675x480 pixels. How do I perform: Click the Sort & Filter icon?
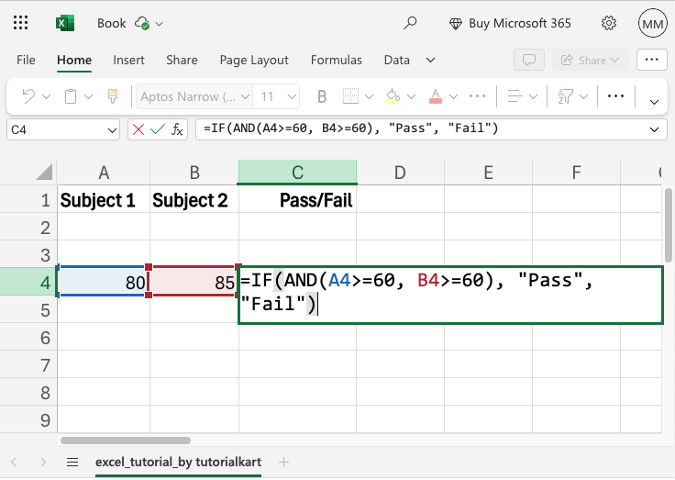point(565,96)
